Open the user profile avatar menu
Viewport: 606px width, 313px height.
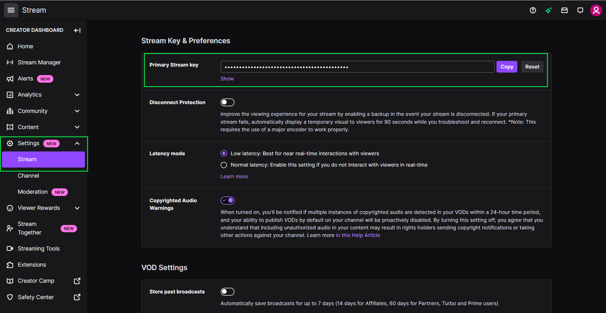pyautogui.click(x=596, y=10)
